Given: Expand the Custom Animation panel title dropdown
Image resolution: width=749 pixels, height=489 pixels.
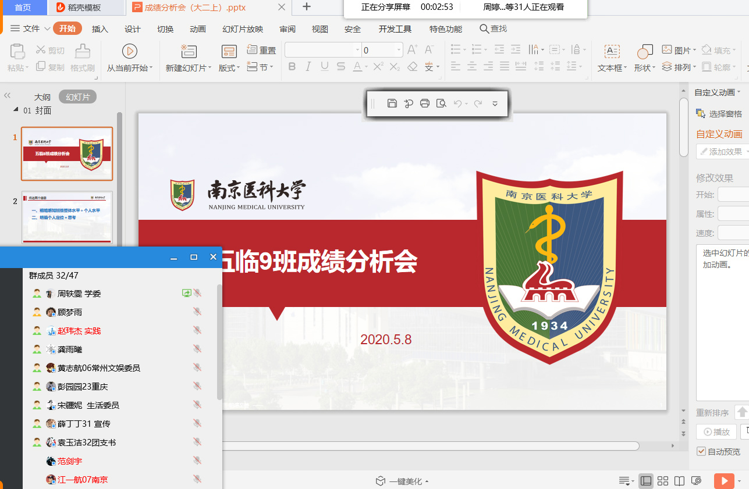Looking at the screenshot, I should coord(717,92).
